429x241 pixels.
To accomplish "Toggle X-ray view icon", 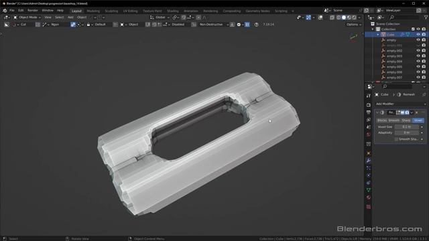I will 332,17.
